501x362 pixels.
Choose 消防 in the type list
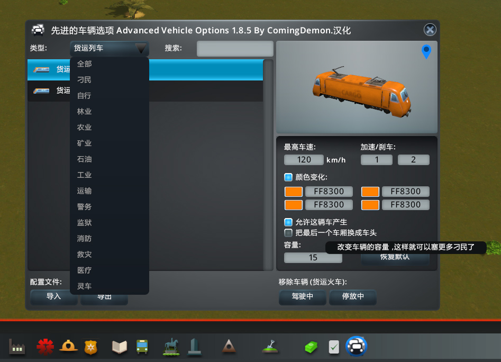[x=85, y=239]
